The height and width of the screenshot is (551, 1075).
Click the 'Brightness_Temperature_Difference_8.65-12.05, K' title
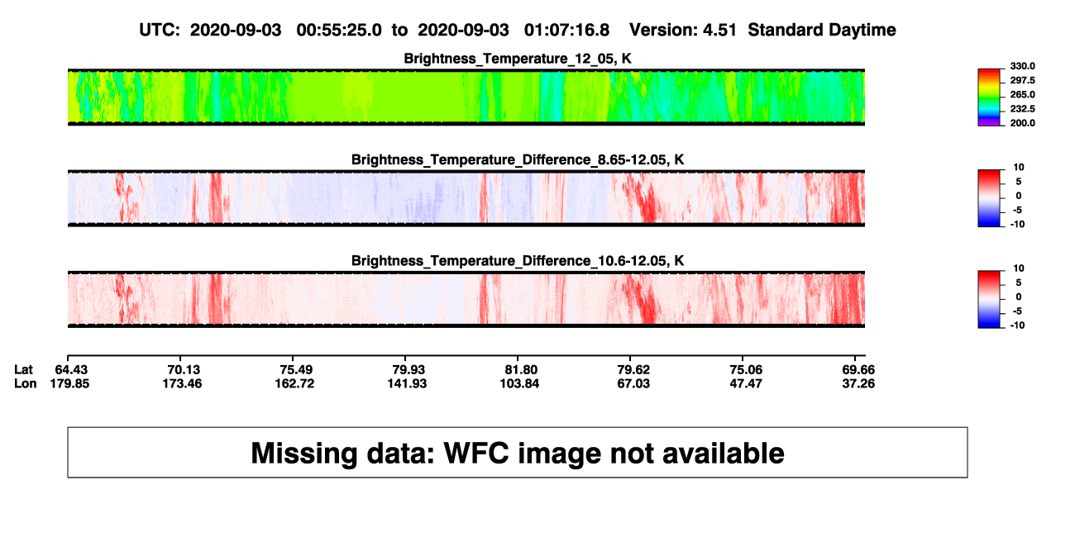point(518,159)
